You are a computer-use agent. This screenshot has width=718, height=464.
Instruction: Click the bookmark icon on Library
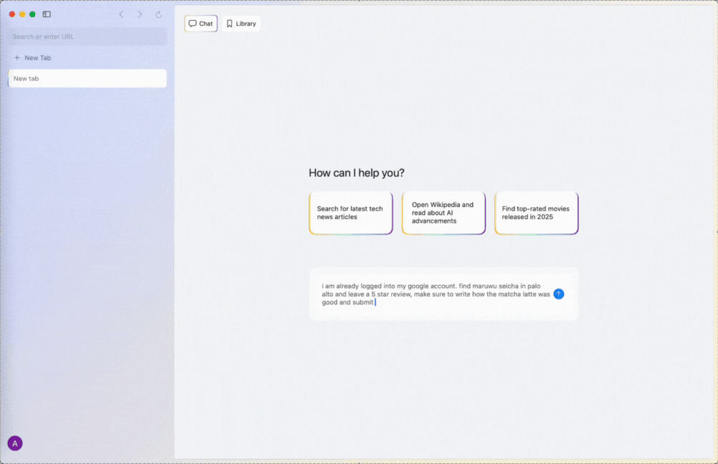[229, 23]
